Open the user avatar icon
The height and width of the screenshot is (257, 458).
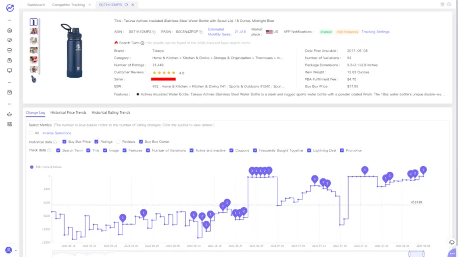tap(9, 250)
